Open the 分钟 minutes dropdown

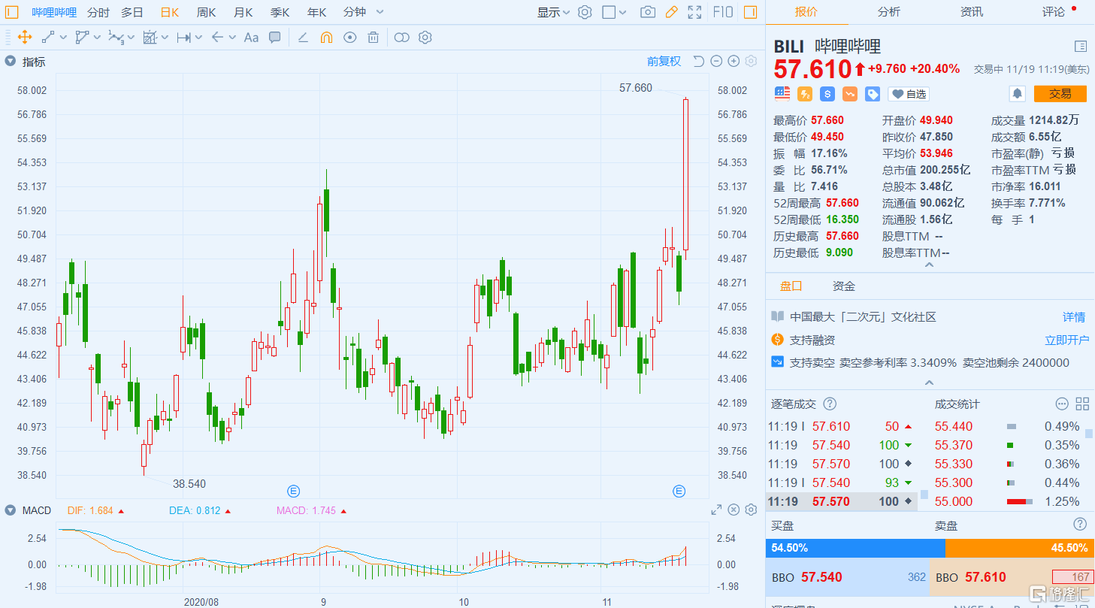364,12
